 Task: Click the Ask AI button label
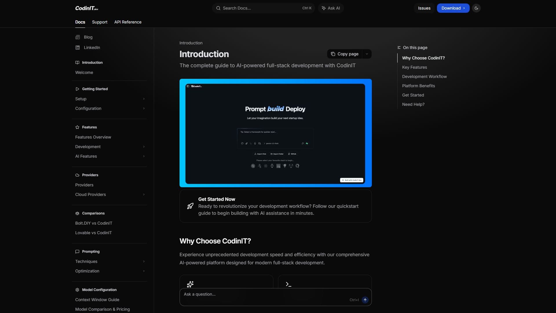[334, 8]
